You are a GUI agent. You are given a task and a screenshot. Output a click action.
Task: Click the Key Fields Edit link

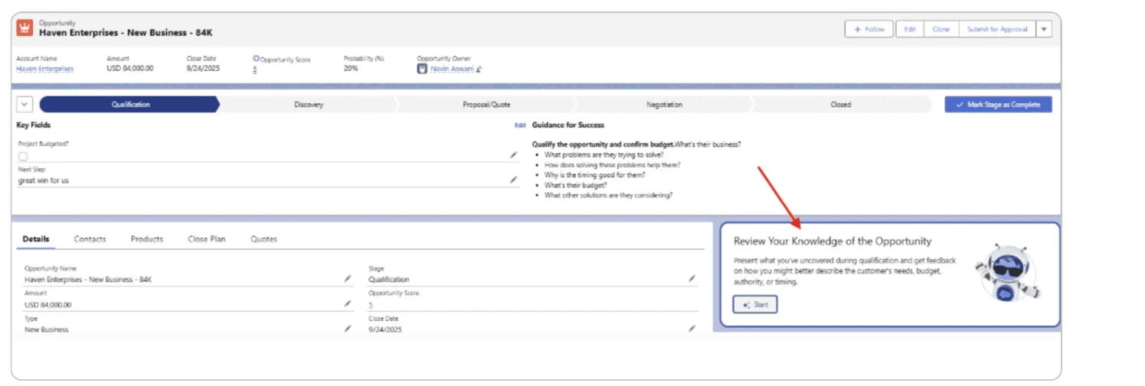point(520,125)
